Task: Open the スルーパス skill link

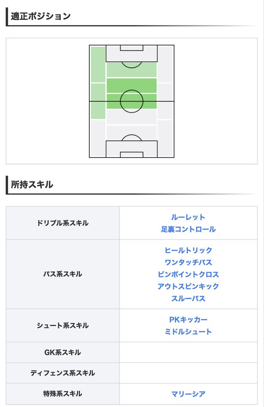Action: point(188,298)
